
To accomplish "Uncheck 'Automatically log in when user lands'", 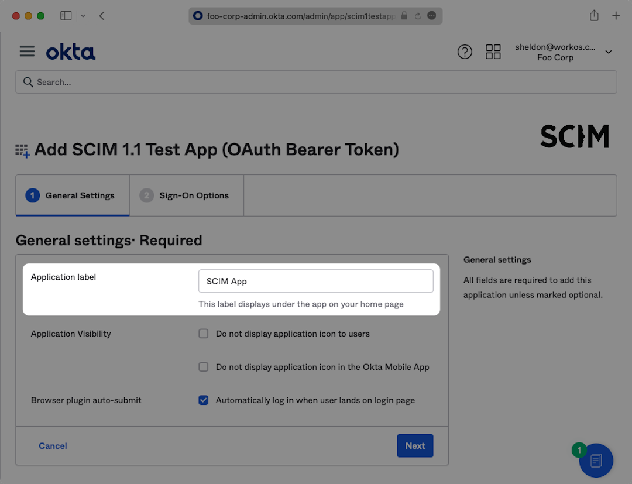I will pyautogui.click(x=204, y=400).
